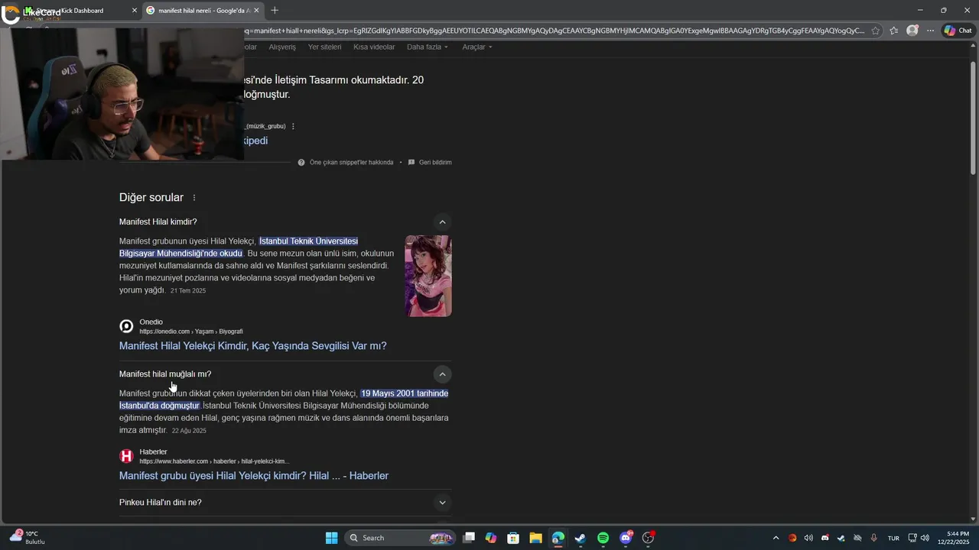979x550 pixels.
Task: Open Task View from the taskbar
Action: tap(469, 538)
